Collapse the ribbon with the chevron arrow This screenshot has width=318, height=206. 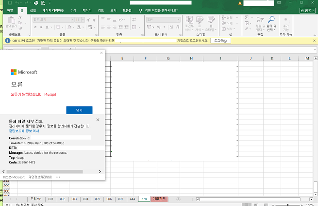315,35
